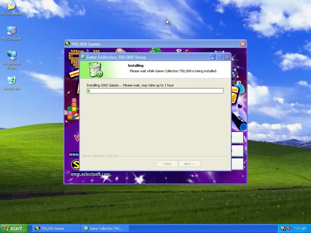Click the 'Installing' header text

[x=136, y=66]
